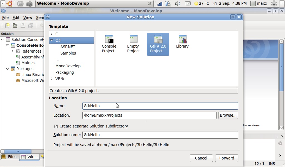
Task: Click the right chevron in bottom right pad
Action: click(x=280, y=155)
